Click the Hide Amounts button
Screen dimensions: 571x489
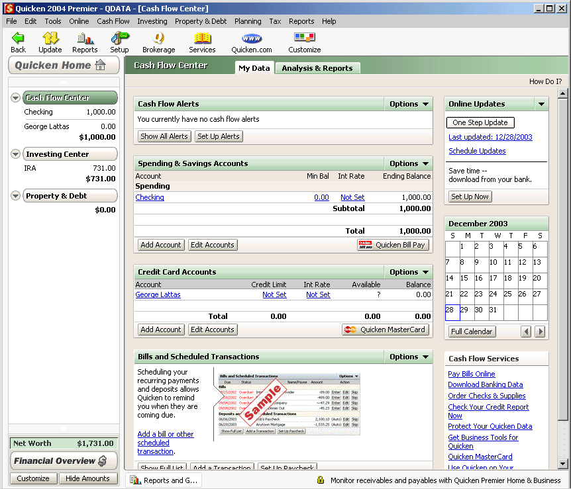[x=87, y=478]
